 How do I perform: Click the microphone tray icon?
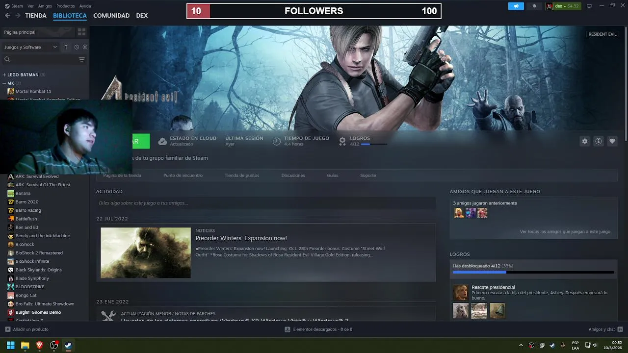563,345
